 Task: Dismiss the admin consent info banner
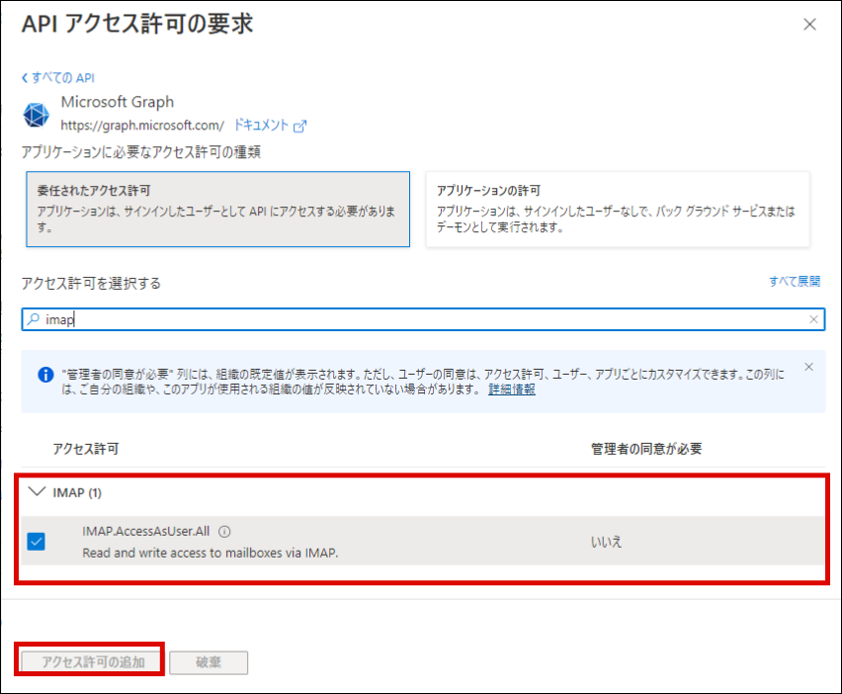click(808, 367)
